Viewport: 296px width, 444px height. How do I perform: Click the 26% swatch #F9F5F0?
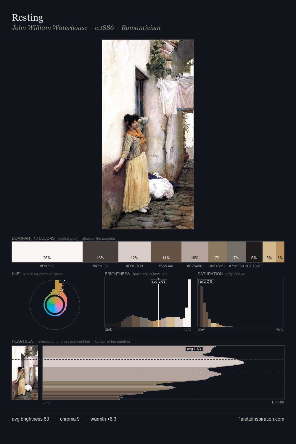47,252
